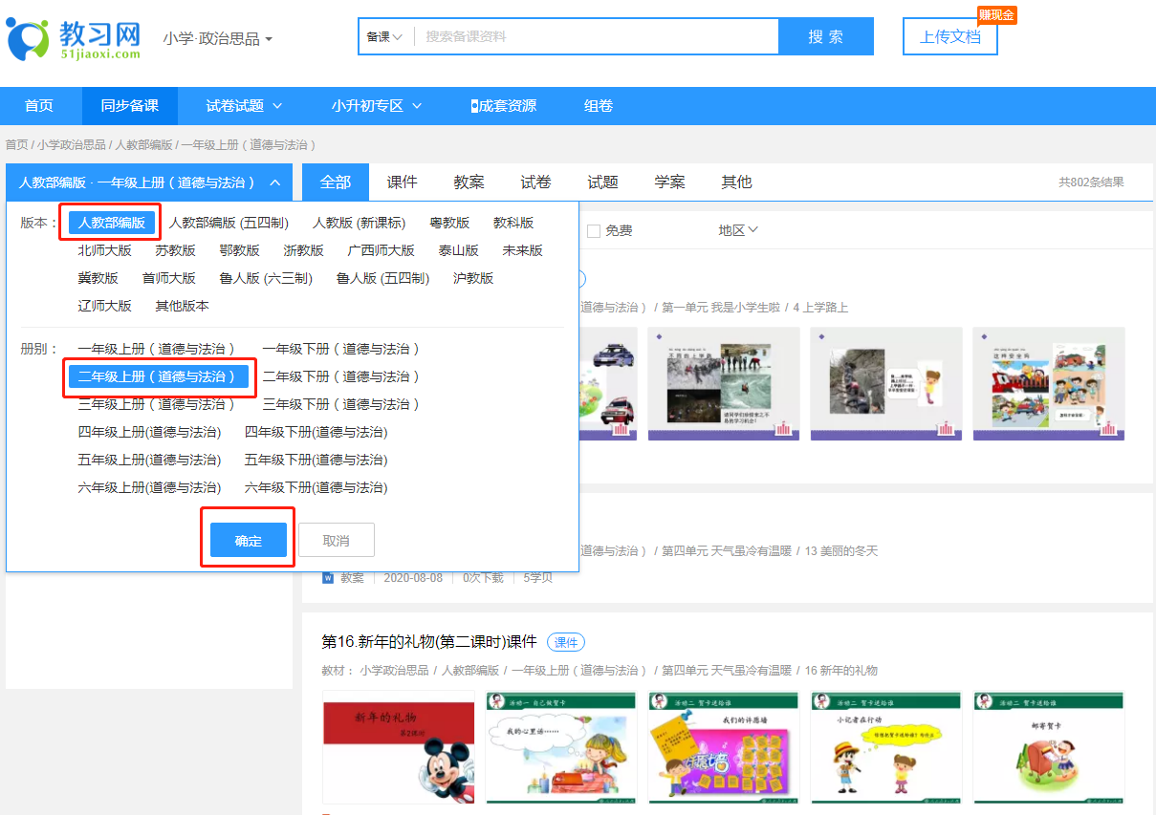Viewport: 1156px width, 815px height.
Task: Choose the 未来版 version
Action: [523, 250]
